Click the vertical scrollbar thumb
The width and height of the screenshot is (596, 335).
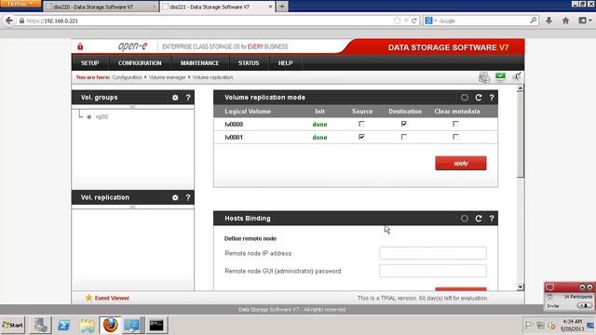pos(521,135)
